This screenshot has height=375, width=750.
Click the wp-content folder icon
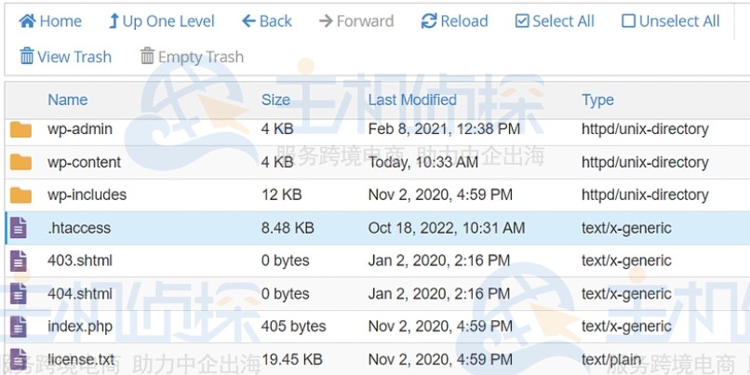(x=20, y=162)
